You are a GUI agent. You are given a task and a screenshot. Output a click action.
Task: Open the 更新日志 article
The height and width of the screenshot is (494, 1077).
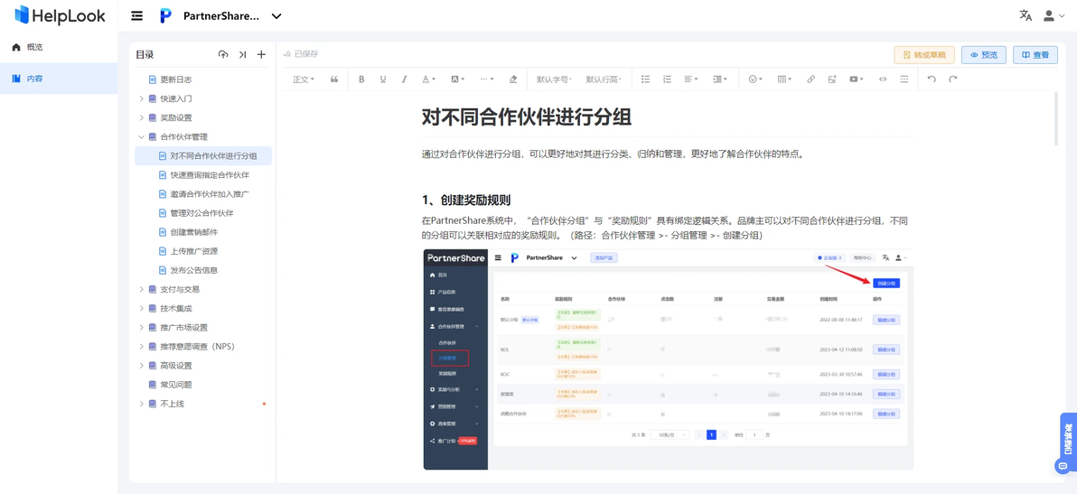click(176, 79)
